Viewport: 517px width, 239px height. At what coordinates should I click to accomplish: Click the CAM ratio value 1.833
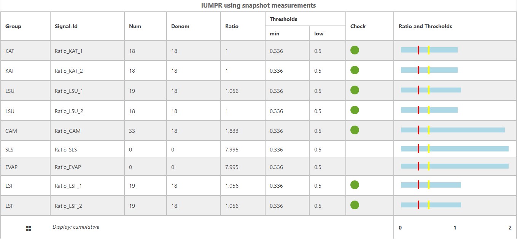[232, 131]
